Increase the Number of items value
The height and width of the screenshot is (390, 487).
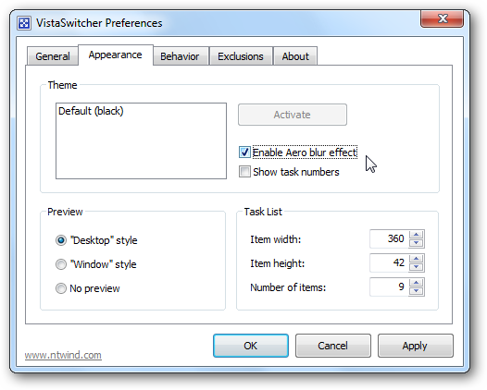[417, 283]
